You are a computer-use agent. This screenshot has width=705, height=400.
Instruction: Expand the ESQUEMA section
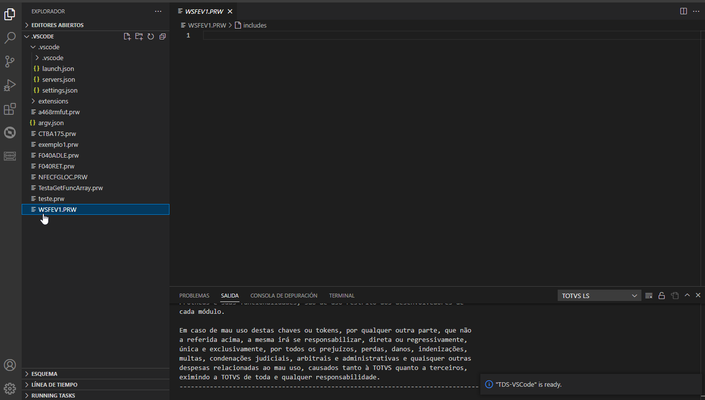click(x=96, y=374)
